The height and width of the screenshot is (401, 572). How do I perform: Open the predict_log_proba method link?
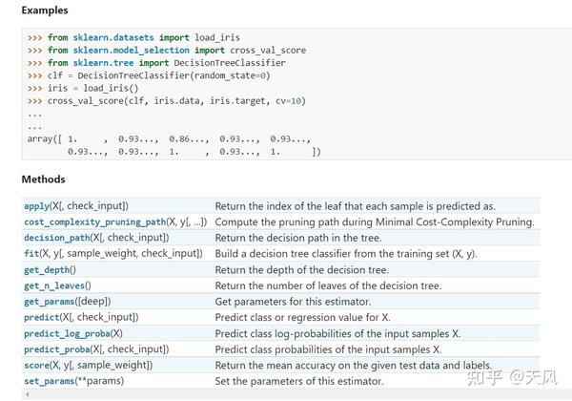click(67, 333)
